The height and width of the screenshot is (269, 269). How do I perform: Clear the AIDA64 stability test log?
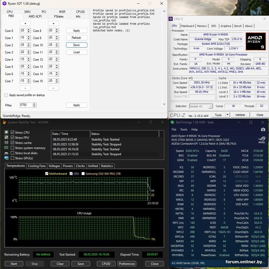pyautogui.click(x=60, y=264)
